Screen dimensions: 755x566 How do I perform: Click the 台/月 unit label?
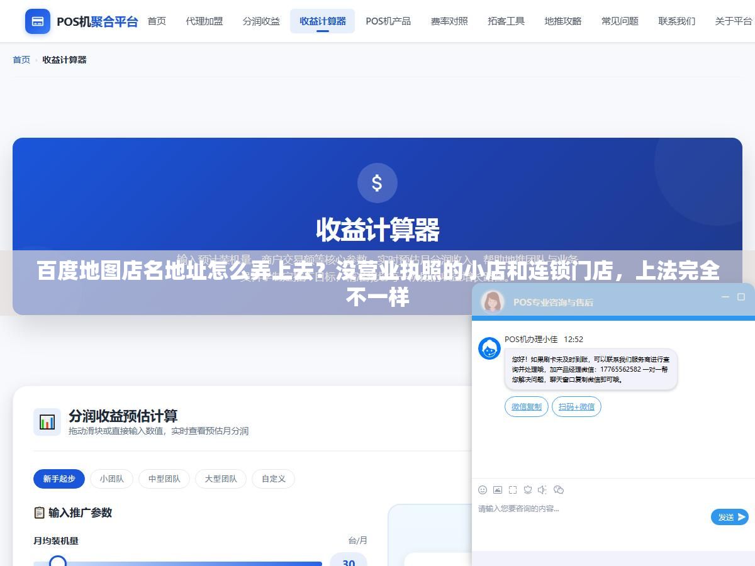click(x=357, y=540)
